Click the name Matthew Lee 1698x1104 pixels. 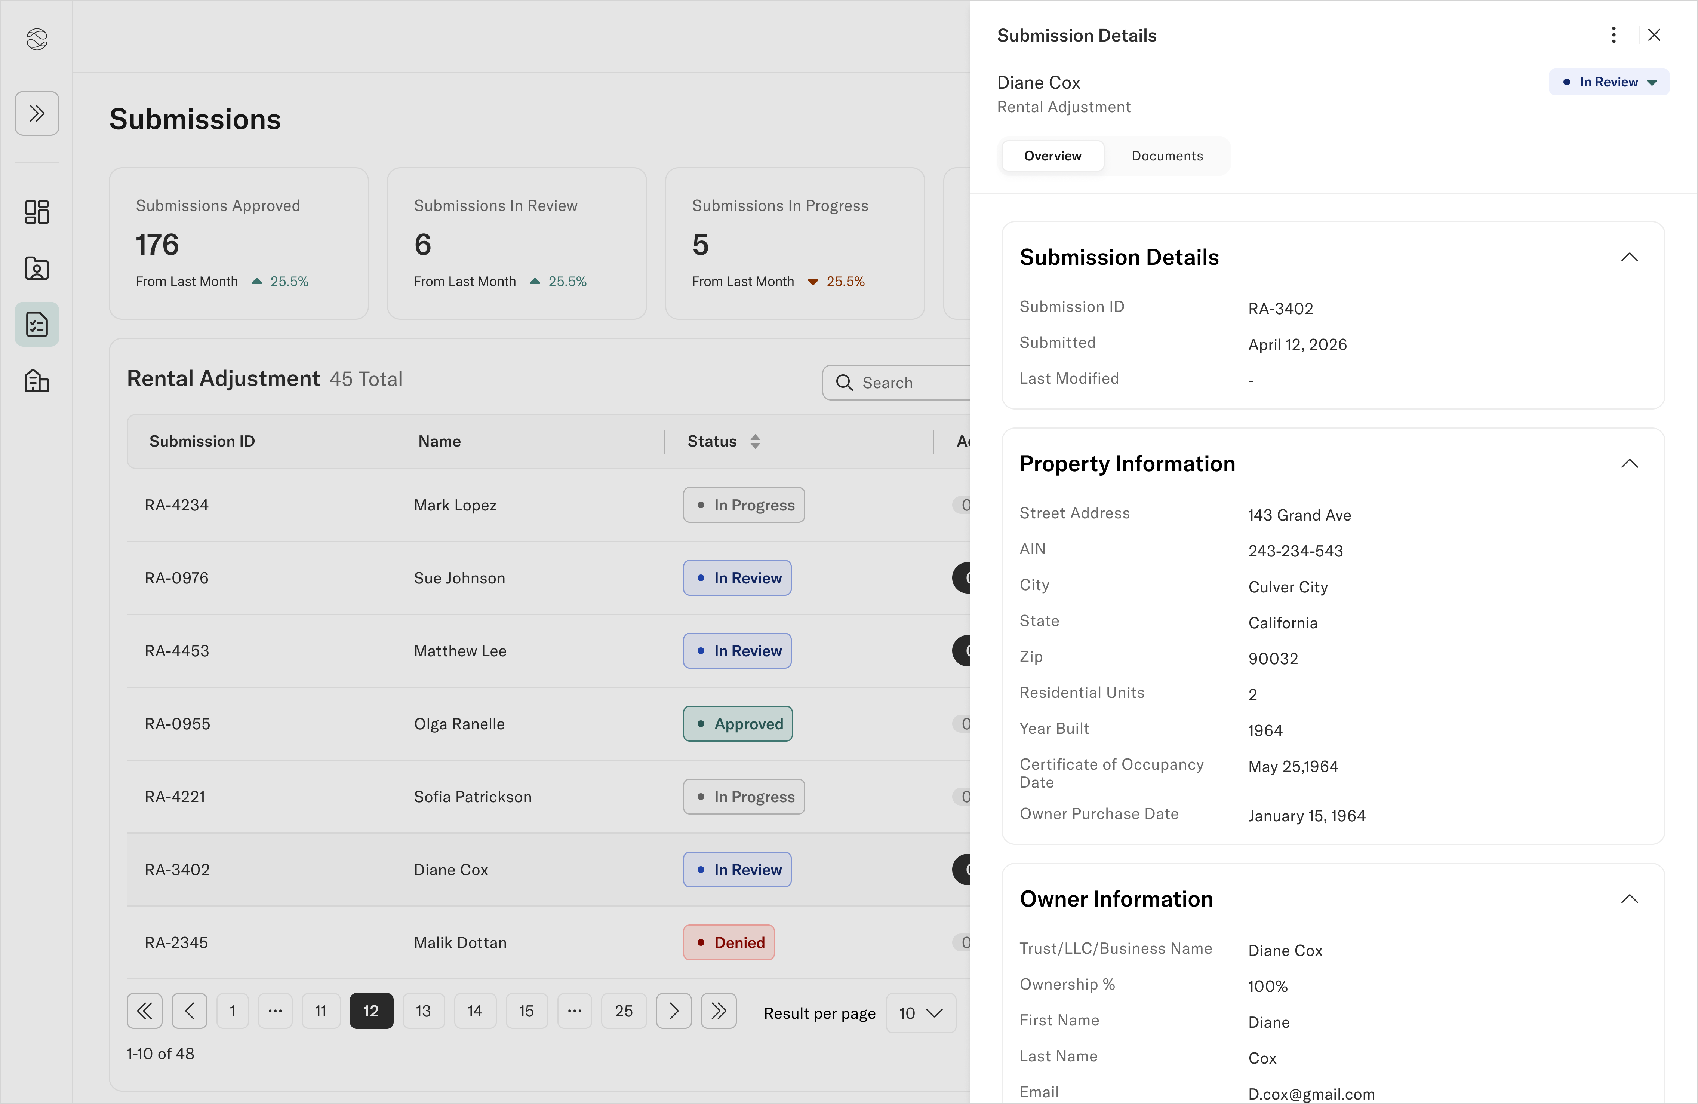(460, 651)
